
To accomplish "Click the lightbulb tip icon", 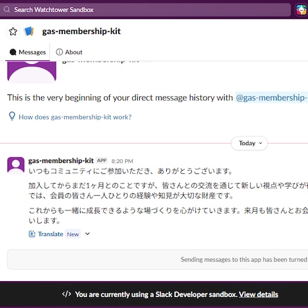I will coord(12,116).
